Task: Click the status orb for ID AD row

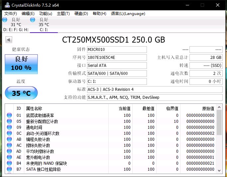Action: point(9,151)
